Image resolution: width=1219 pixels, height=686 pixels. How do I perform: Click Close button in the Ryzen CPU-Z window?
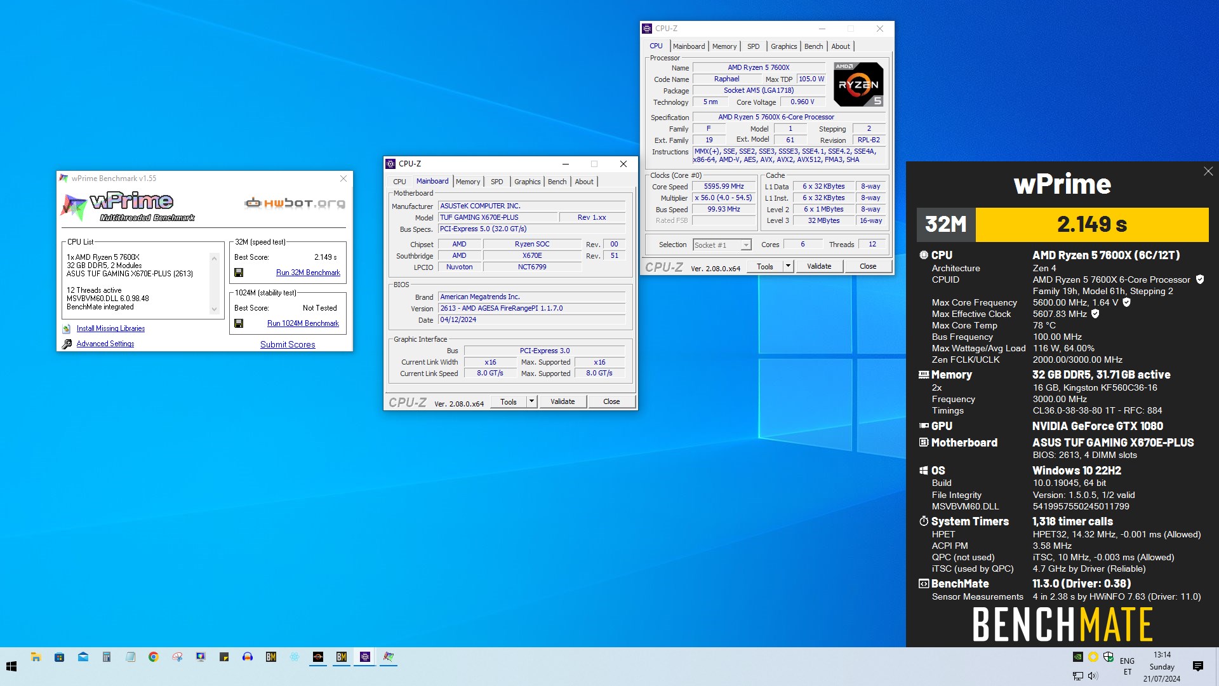coord(868,266)
